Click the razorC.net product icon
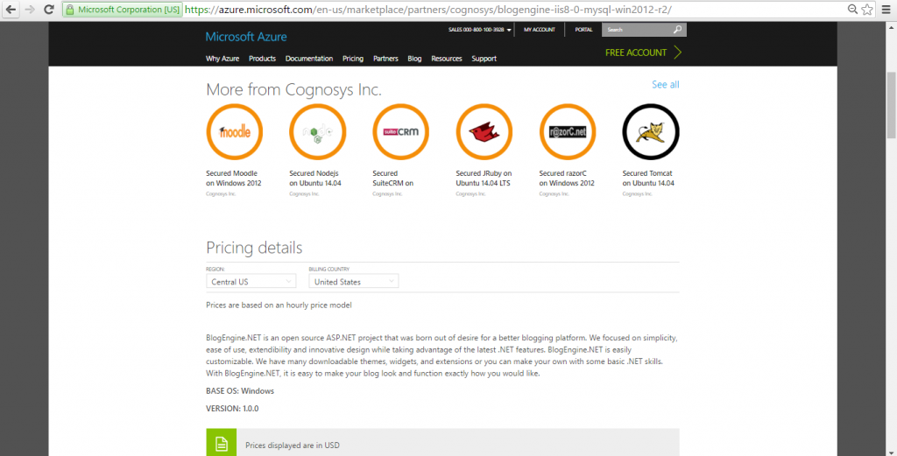The width and height of the screenshot is (897, 456). tap(568, 132)
